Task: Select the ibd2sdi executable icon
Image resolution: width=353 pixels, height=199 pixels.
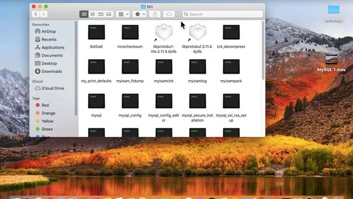Action: [97, 32]
